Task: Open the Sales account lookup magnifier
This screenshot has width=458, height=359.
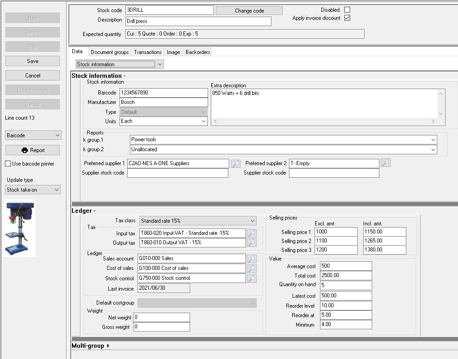Action: (x=252, y=258)
